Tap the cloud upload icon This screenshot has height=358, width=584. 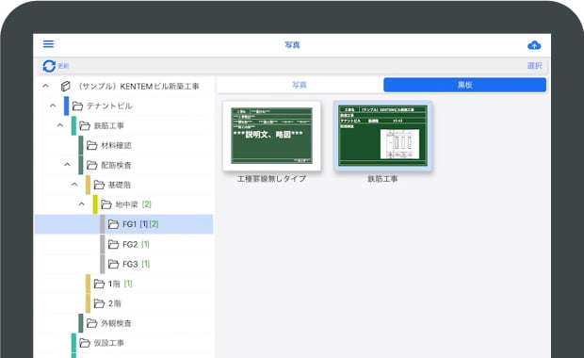tap(534, 45)
